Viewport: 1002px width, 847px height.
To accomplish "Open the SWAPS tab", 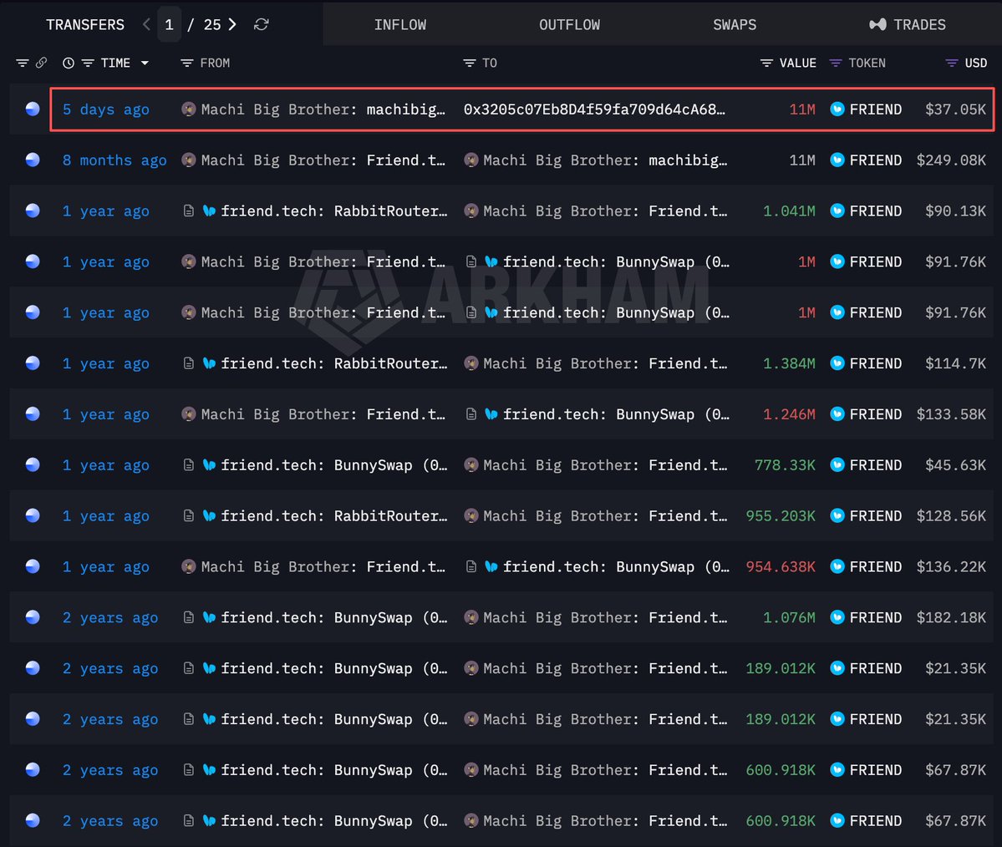I will coord(735,24).
